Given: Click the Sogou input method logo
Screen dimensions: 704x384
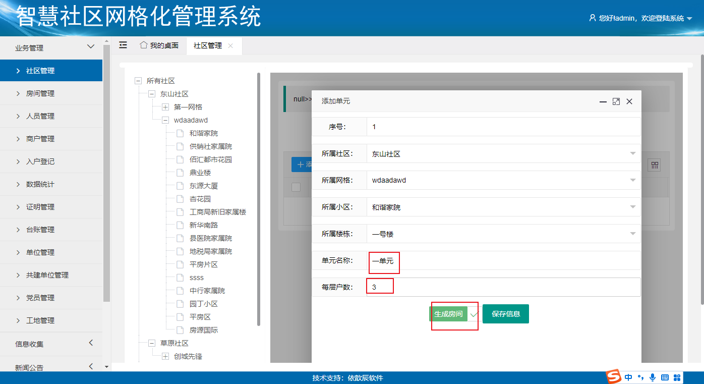Looking at the screenshot, I should [x=613, y=377].
